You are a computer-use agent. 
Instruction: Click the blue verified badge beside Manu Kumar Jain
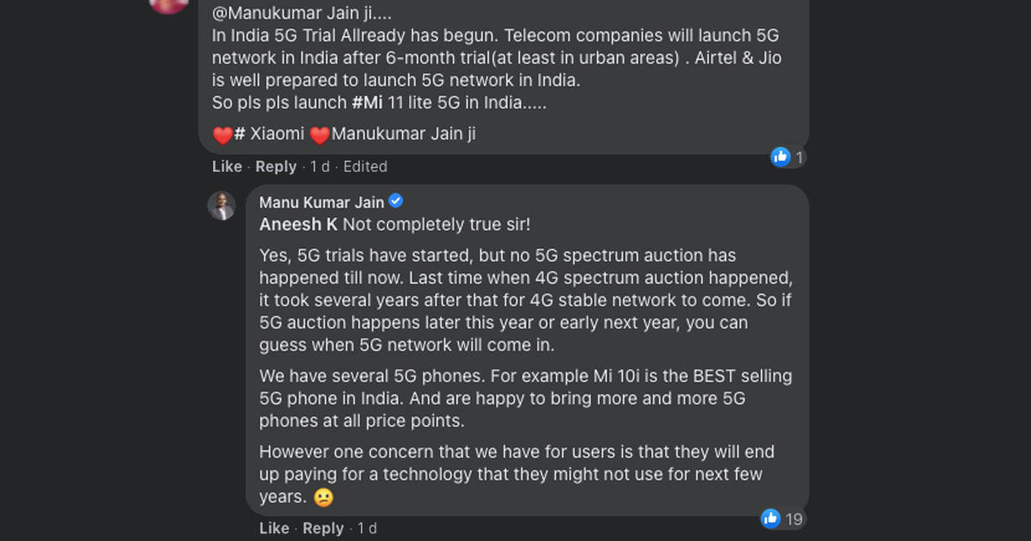pyautogui.click(x=396, y=202)
